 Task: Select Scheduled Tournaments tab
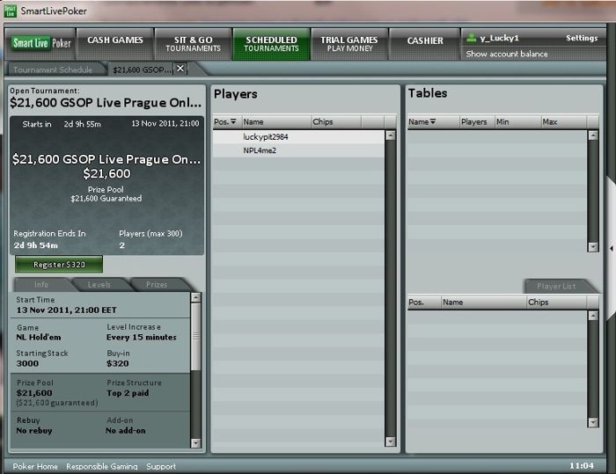click(x=271, y=43)
